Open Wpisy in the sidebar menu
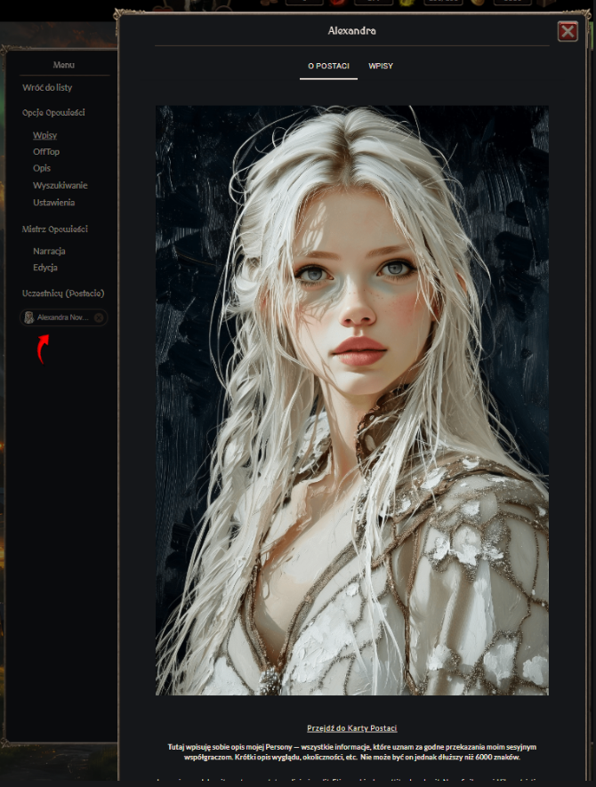Viewport: 596px width, 787px height. pos(44,135)
